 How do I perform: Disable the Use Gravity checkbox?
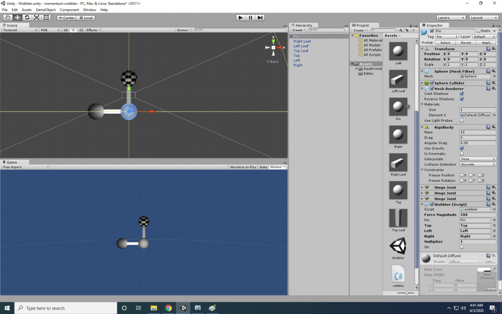pyautogui.click(x=462, y=148)
